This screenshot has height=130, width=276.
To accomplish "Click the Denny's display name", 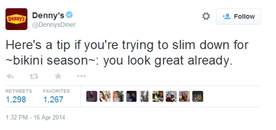I will pos(48,15).
